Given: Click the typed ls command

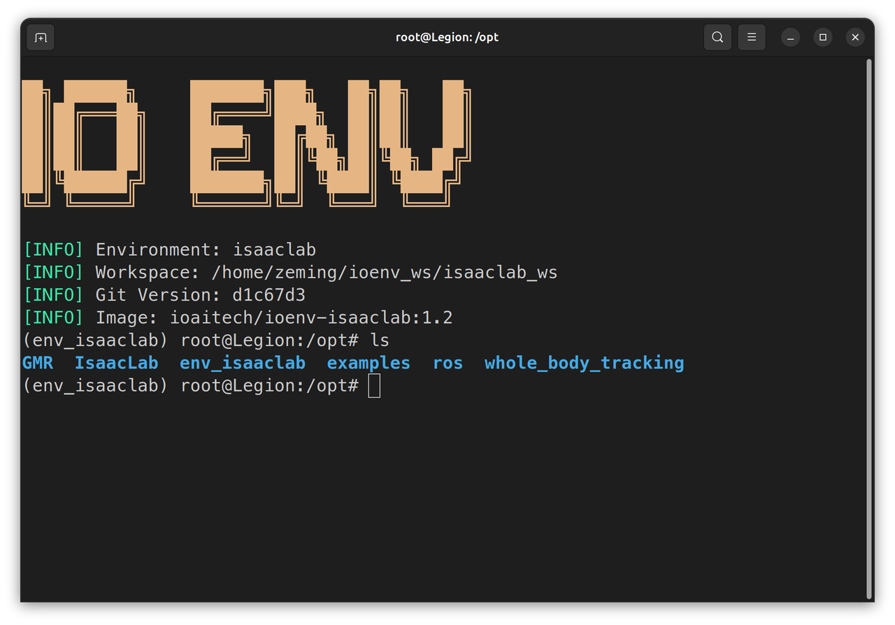Looking at the screenshot, I should click(380, 340).
